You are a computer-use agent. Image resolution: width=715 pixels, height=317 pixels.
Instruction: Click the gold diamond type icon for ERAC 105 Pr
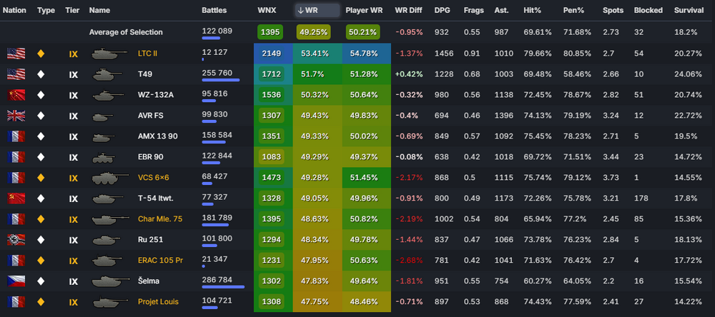(x=41, y=261)
